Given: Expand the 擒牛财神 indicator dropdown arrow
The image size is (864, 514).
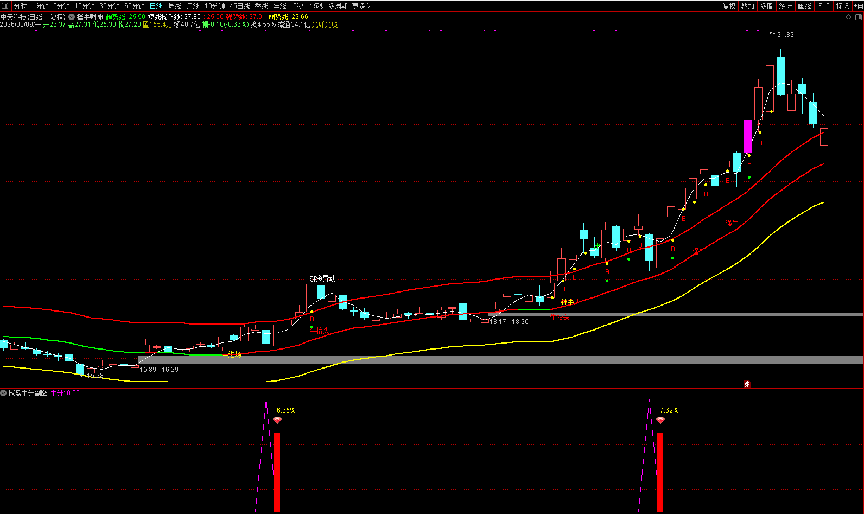Looking at the screenshot, I should click(x=72, y=17).
